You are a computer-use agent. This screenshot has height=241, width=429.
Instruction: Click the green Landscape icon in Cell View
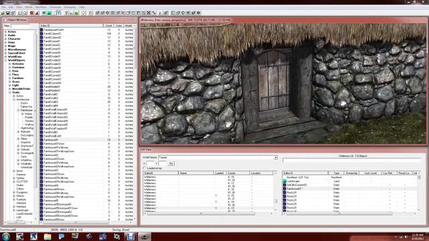pos(284,181)
